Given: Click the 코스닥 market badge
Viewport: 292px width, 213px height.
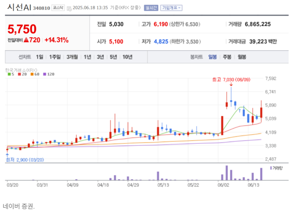Looking at the screenshot, I should click(58, 8).
